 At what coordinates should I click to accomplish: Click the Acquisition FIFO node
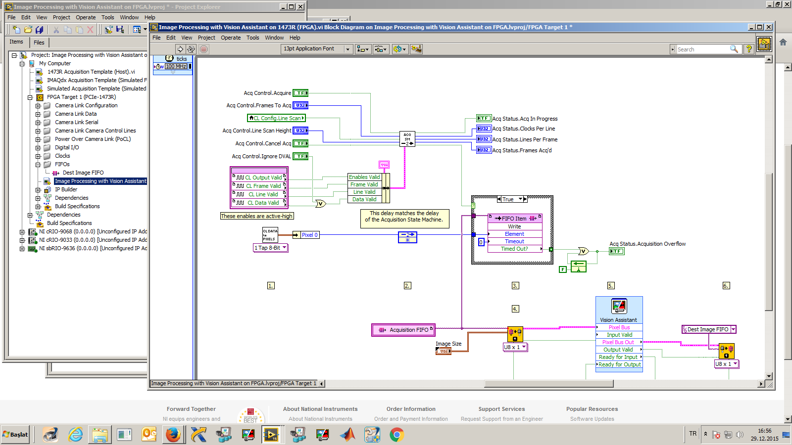pyautogui.click(x=403, y=330)
